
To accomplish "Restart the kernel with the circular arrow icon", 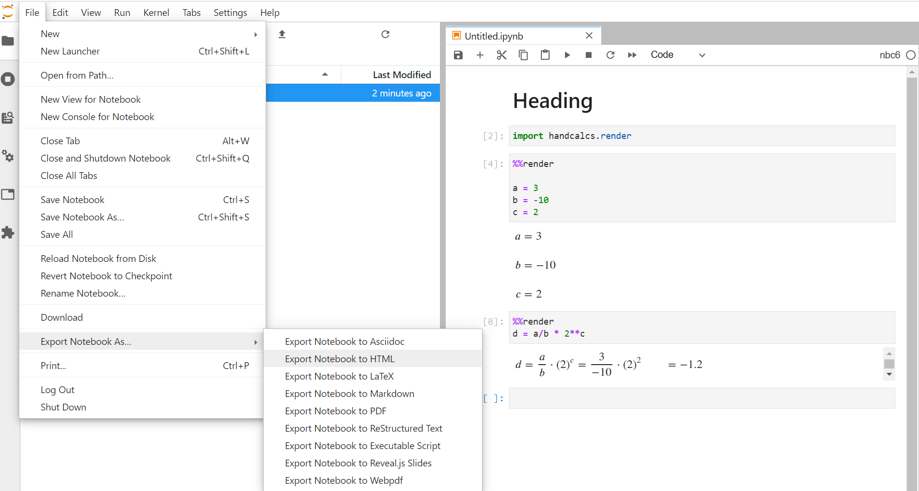I will coord(610,55).
